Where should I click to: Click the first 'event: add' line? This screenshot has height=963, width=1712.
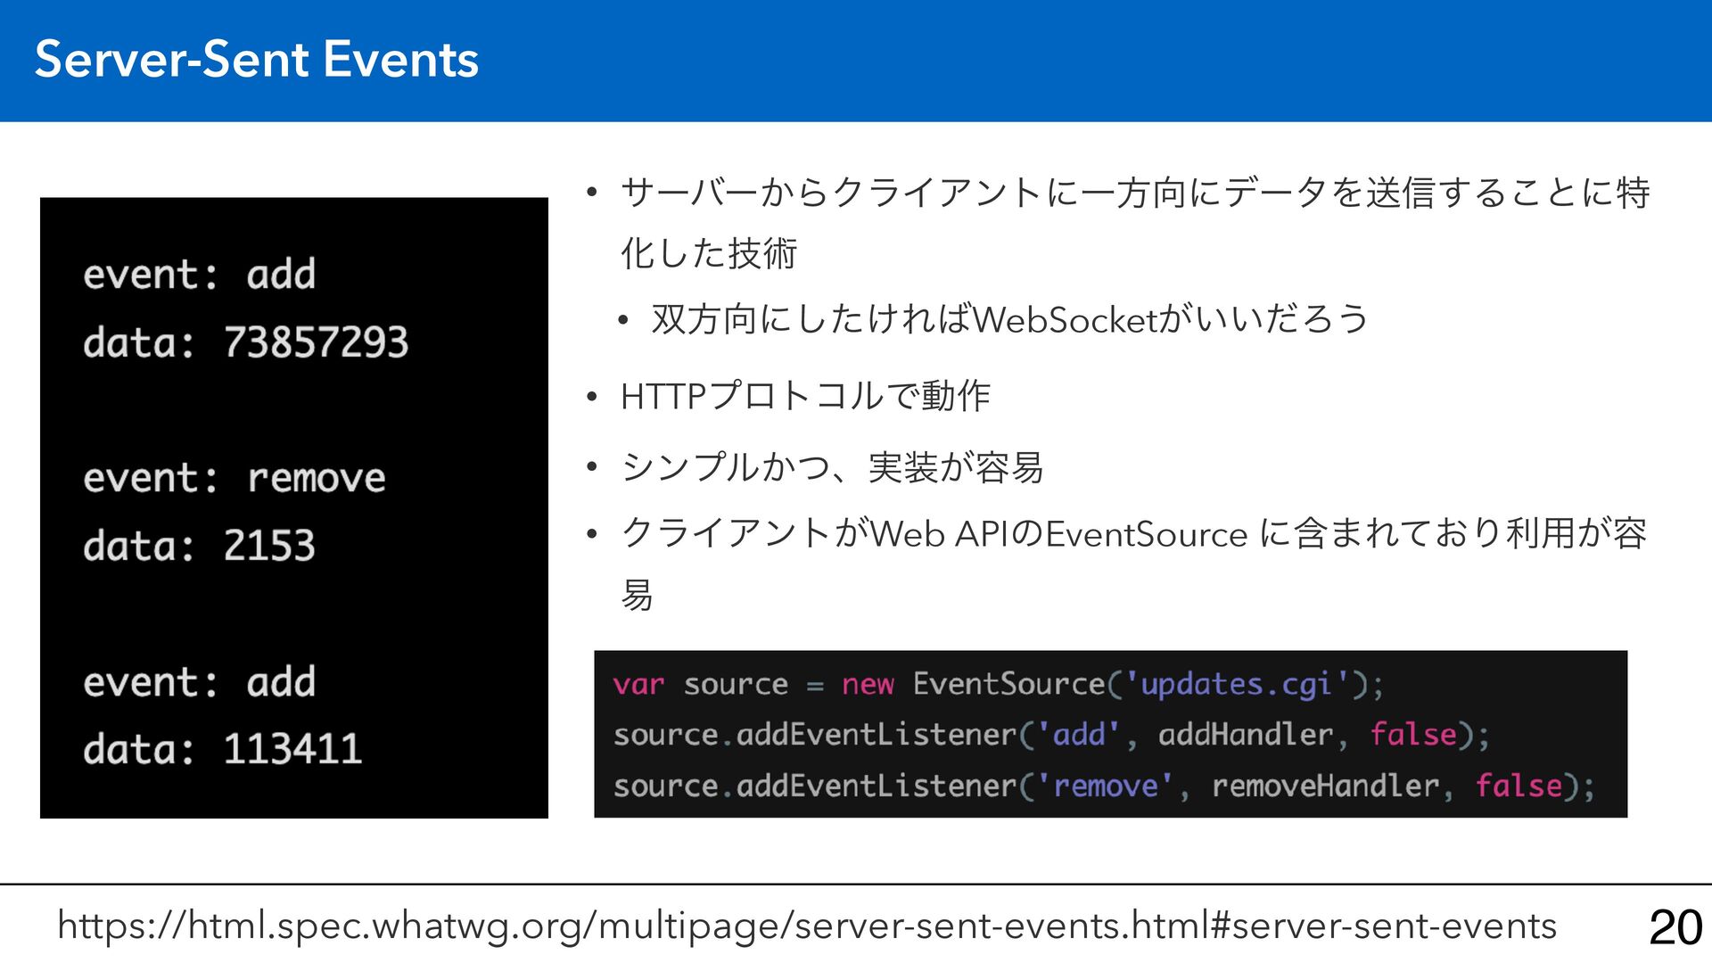click(200, 274)
